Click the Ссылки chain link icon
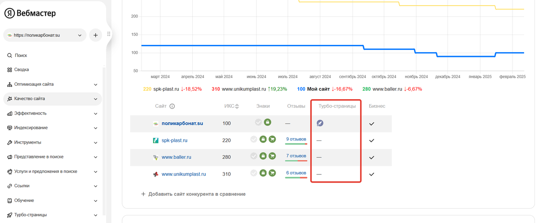Screen dimensions: 539x223 pos(10,186)
